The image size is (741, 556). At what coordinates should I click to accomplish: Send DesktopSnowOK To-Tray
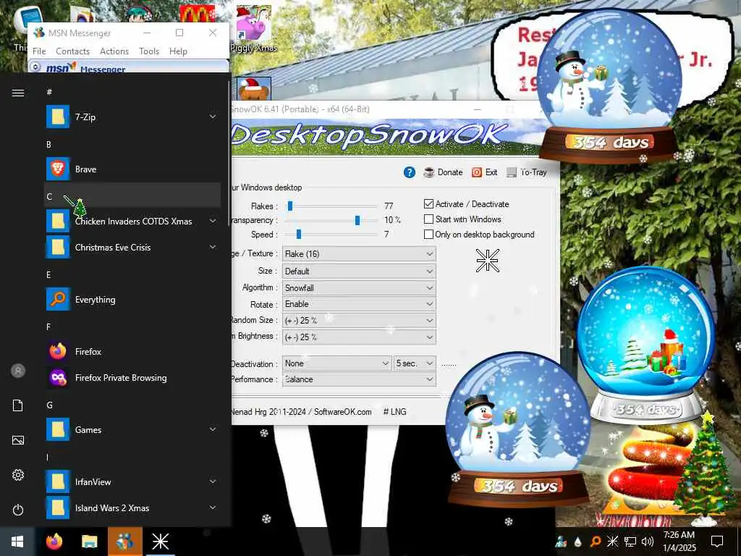tap(527, 172)
